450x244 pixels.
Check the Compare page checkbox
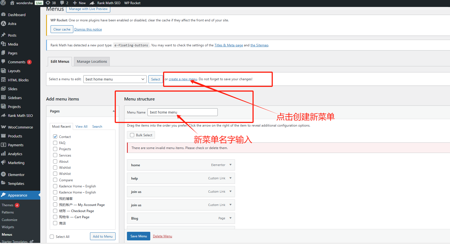click(55, 180)
